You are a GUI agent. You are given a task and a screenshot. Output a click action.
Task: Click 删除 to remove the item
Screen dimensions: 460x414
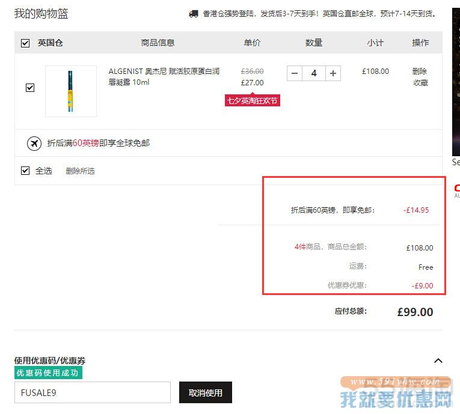click(x=420, y=72)
